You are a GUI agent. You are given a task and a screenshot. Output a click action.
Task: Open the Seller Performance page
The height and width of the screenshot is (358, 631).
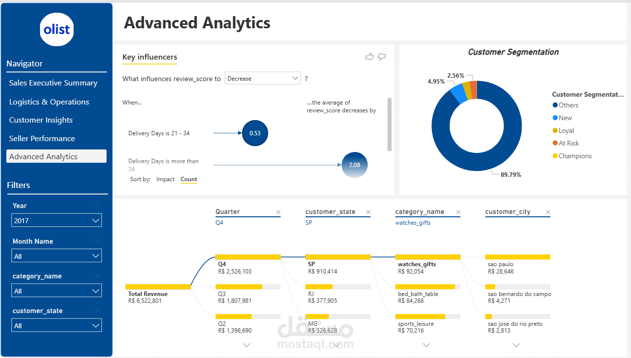point(42,139)
